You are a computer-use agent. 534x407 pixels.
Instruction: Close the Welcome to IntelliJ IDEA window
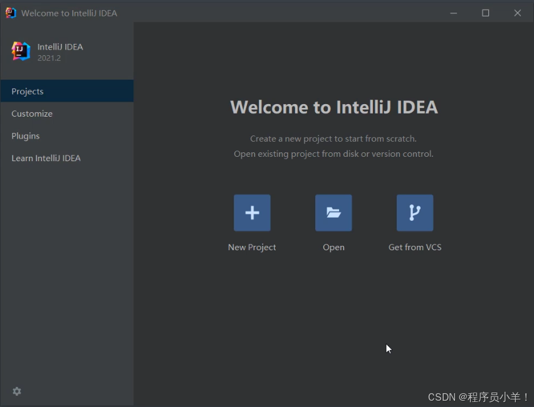(x=517, y=13)
